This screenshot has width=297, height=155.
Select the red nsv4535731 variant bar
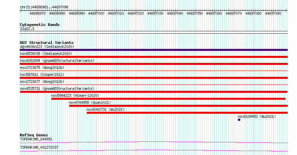pyautogui.click(x=154, y=92)
